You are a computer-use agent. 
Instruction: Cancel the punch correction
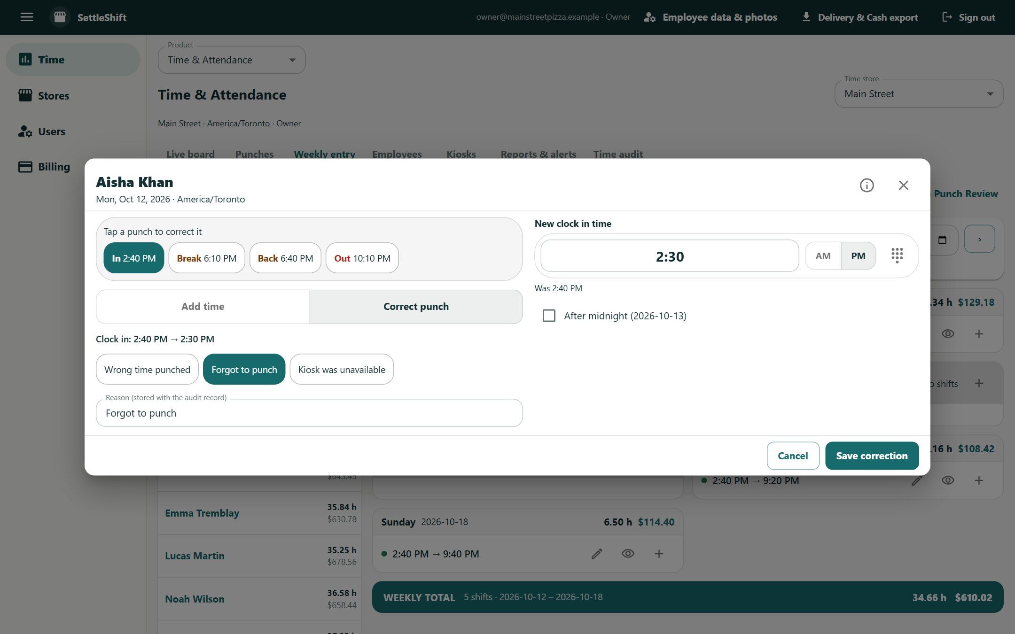pos(793,456)
